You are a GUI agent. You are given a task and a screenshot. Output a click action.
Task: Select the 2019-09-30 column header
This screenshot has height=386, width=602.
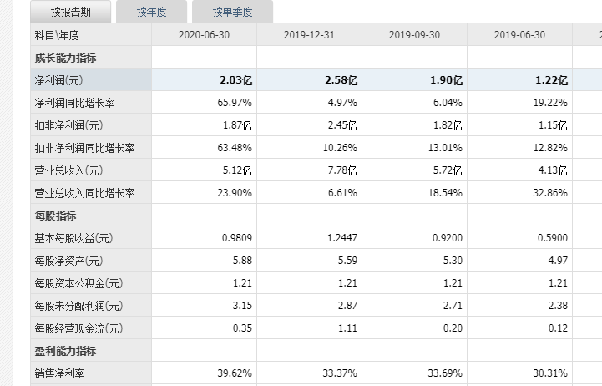(414, 35)
